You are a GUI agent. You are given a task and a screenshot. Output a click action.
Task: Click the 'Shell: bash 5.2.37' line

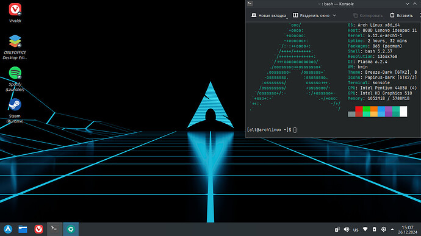(x=370, y=51)
